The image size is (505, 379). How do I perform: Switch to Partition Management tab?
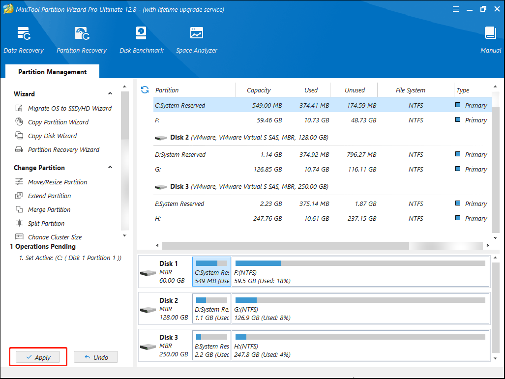tap(52, 72)
